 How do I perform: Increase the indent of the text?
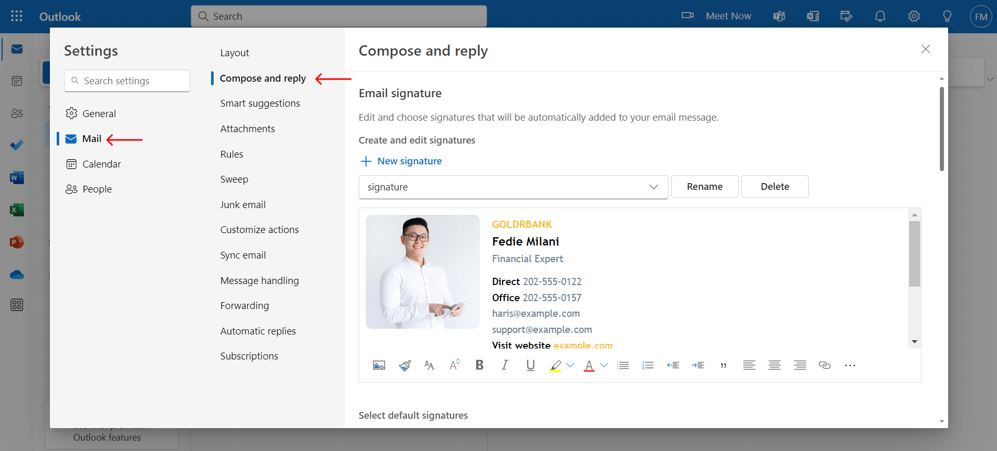(x=698, y=365)
